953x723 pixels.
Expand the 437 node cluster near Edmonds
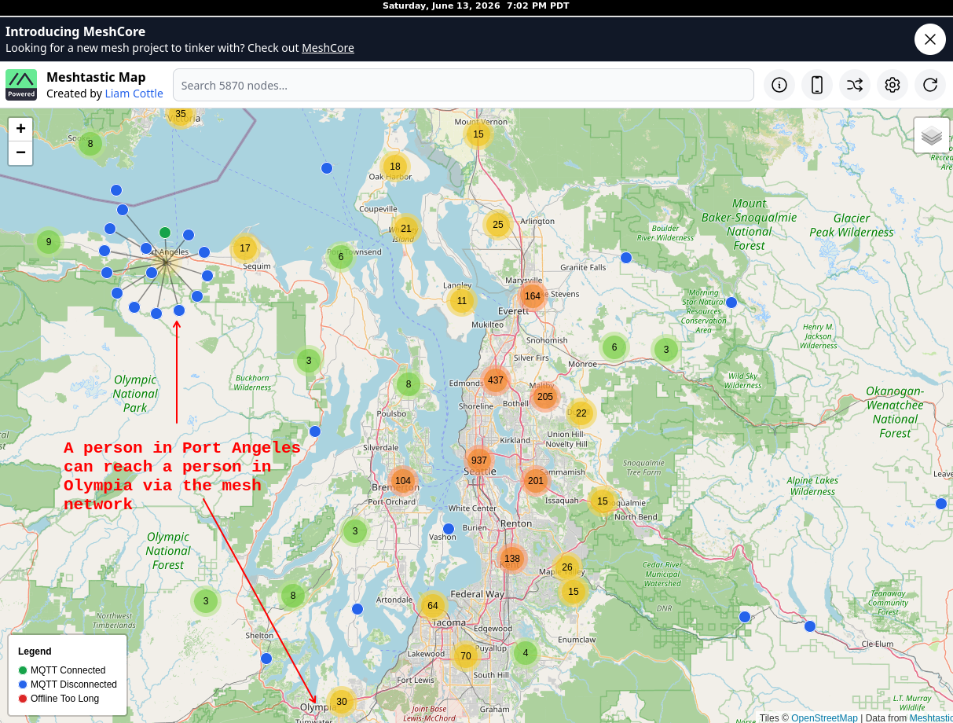[x=496, y=380]
